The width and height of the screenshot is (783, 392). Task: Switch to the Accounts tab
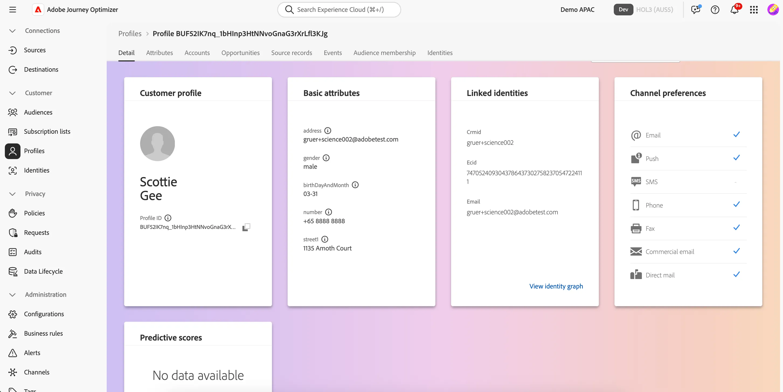(197, 53)
